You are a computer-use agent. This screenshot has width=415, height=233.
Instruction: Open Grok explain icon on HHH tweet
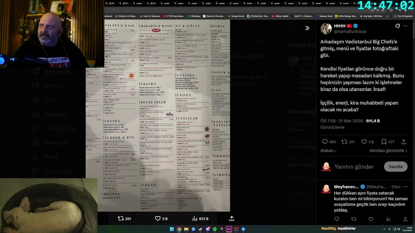coord(397,26)
